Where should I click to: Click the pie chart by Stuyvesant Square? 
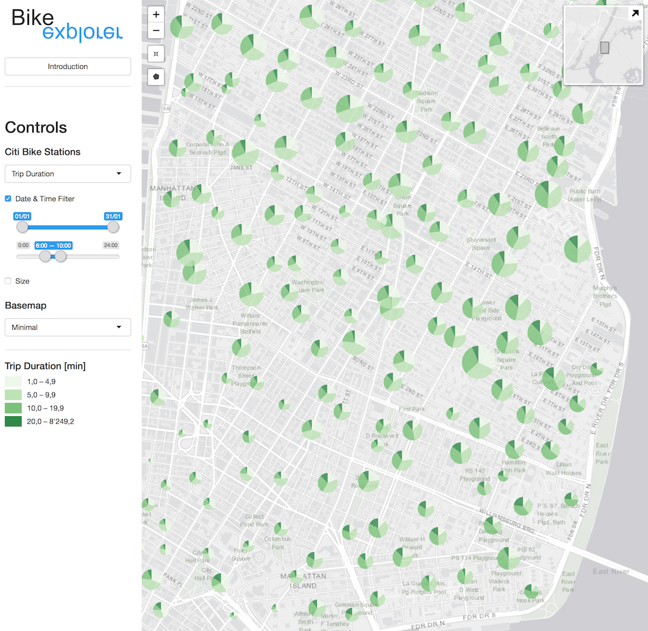[x=518, y=237]
